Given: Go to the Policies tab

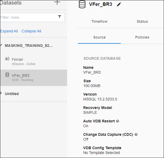Looking at the screenshot, I should 142,37.
